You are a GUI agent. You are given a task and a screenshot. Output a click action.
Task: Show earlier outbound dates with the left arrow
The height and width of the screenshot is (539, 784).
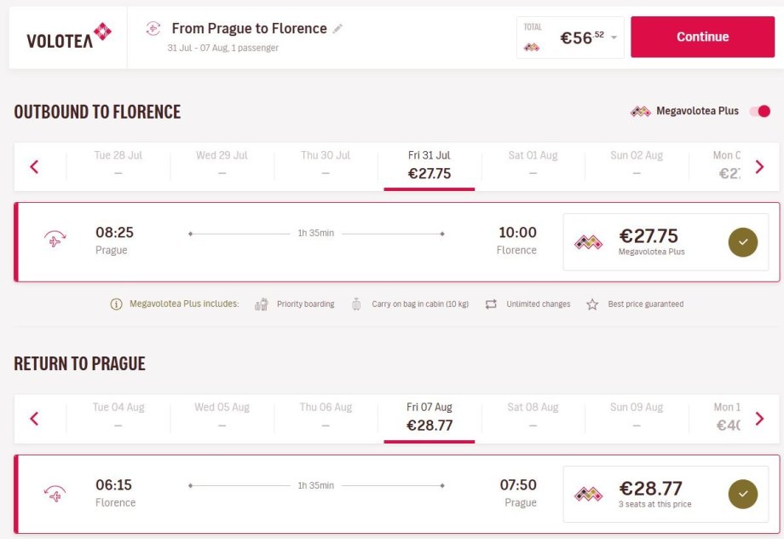pos(35,166)
